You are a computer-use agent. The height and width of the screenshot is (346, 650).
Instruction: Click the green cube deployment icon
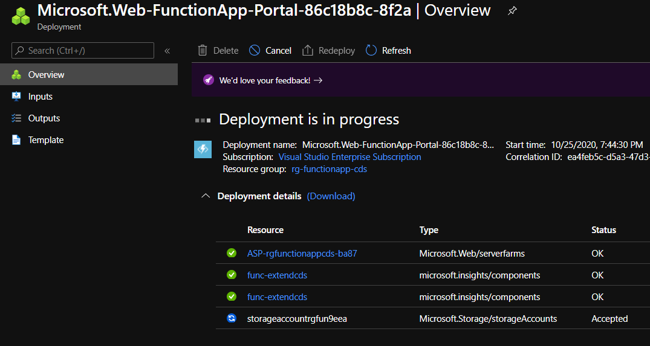(x=21, y=16)
